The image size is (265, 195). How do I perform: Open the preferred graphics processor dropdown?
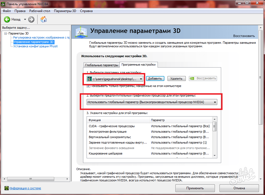pyautogui.click(x=215, y=102)
